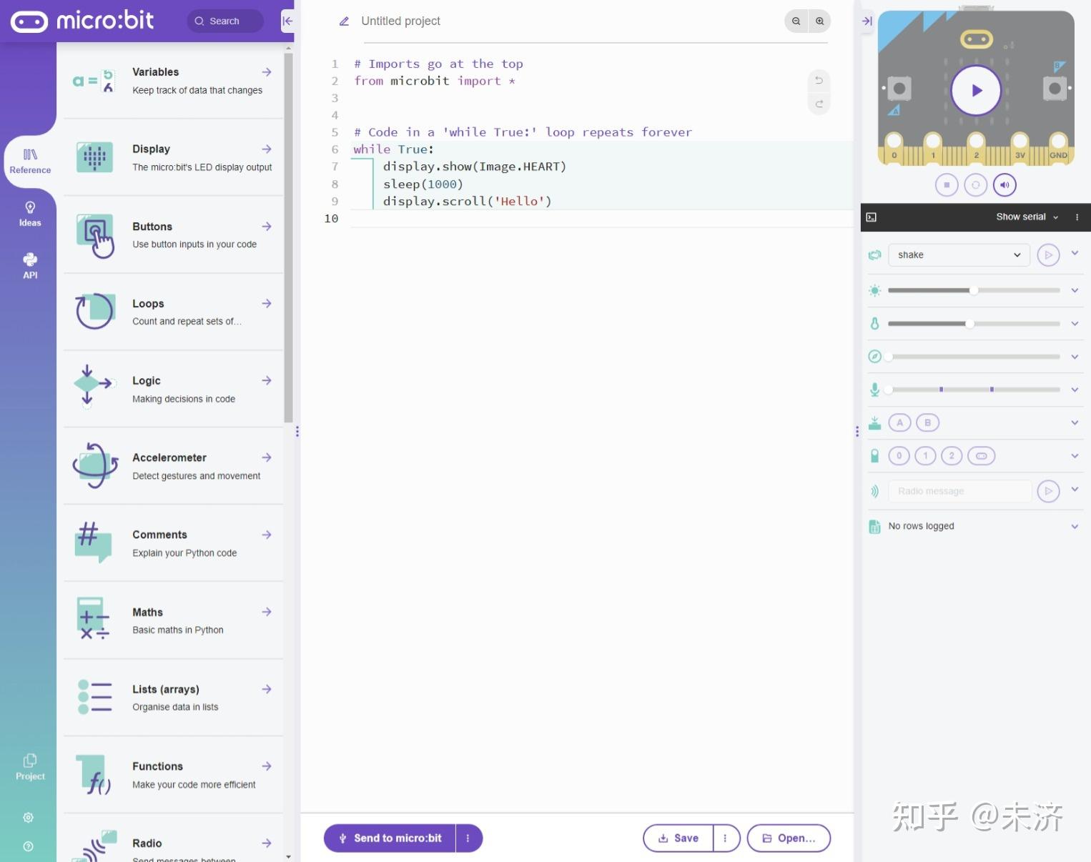Open the Logic topic icon

point(94,386)
